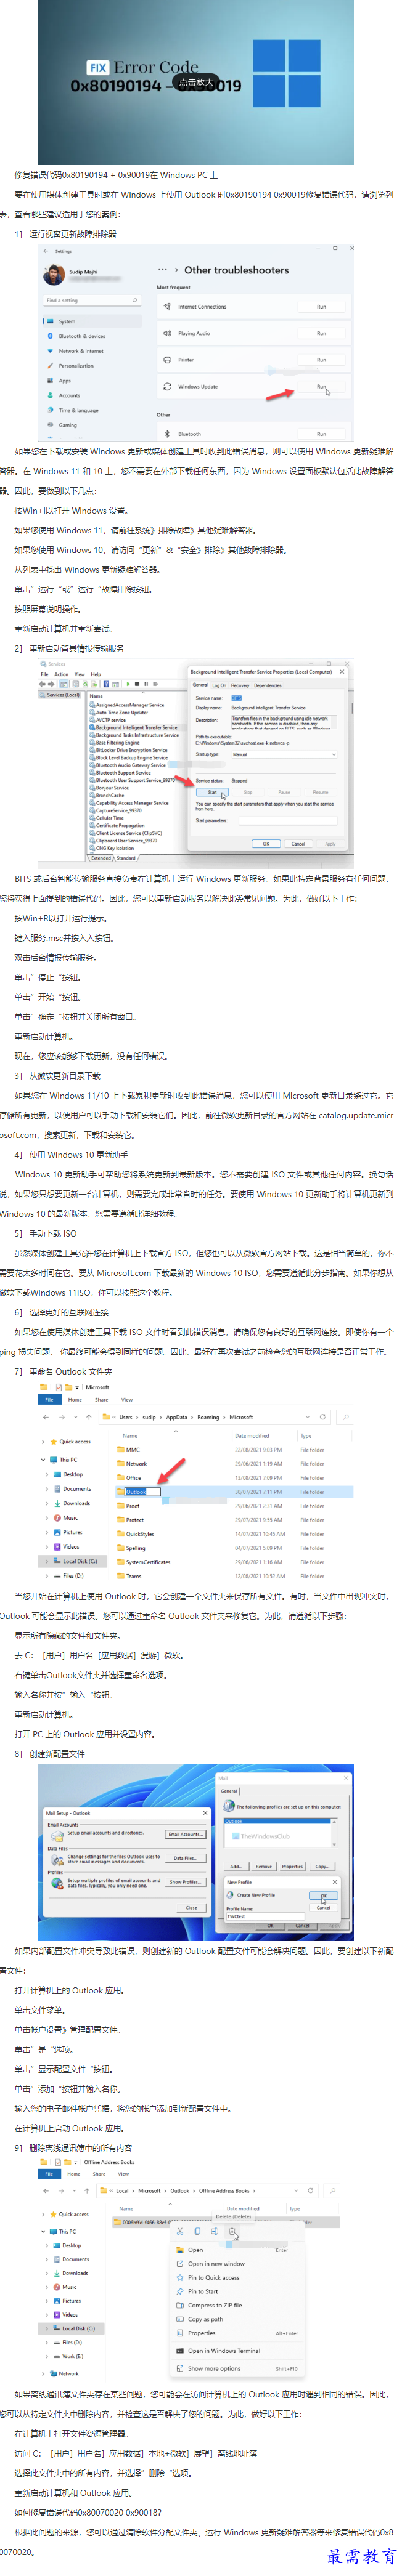Sort by Date modified column in Microsoft folder

[252, 1436]
